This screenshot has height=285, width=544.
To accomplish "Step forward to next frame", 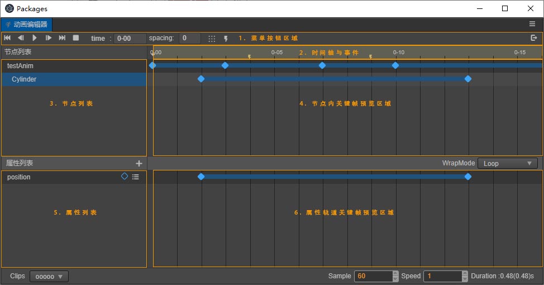I will (x=49, y=38).
